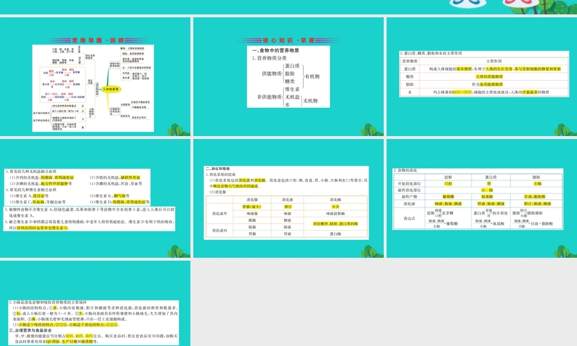Open the 二、消化和吸收 slide thumbnail
This screenshot has height=346, width=577.
click(x=288, y=198)
